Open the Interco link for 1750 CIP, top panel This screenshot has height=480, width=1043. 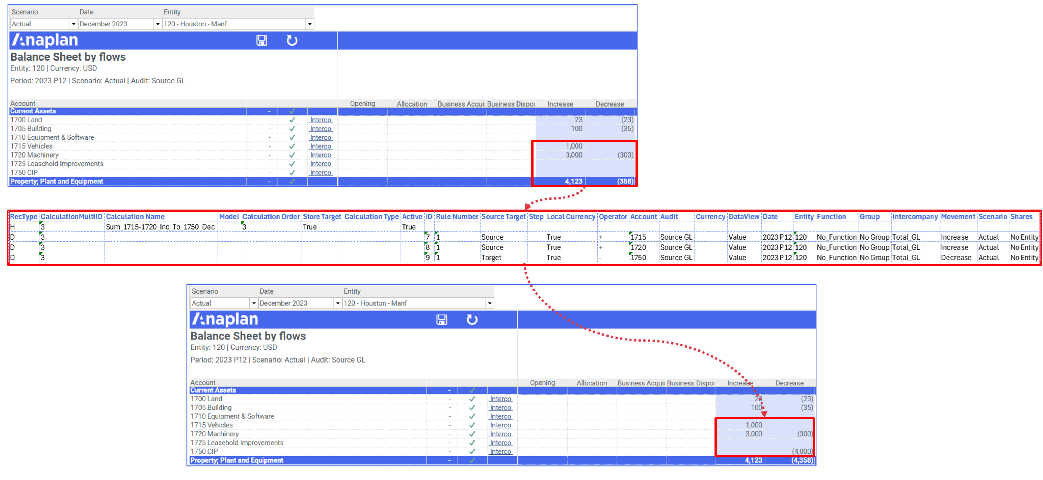point(321,173)
